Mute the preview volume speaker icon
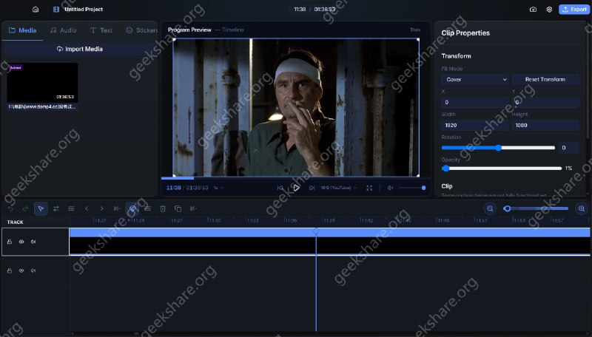The image size is (592, 337). 391,188
